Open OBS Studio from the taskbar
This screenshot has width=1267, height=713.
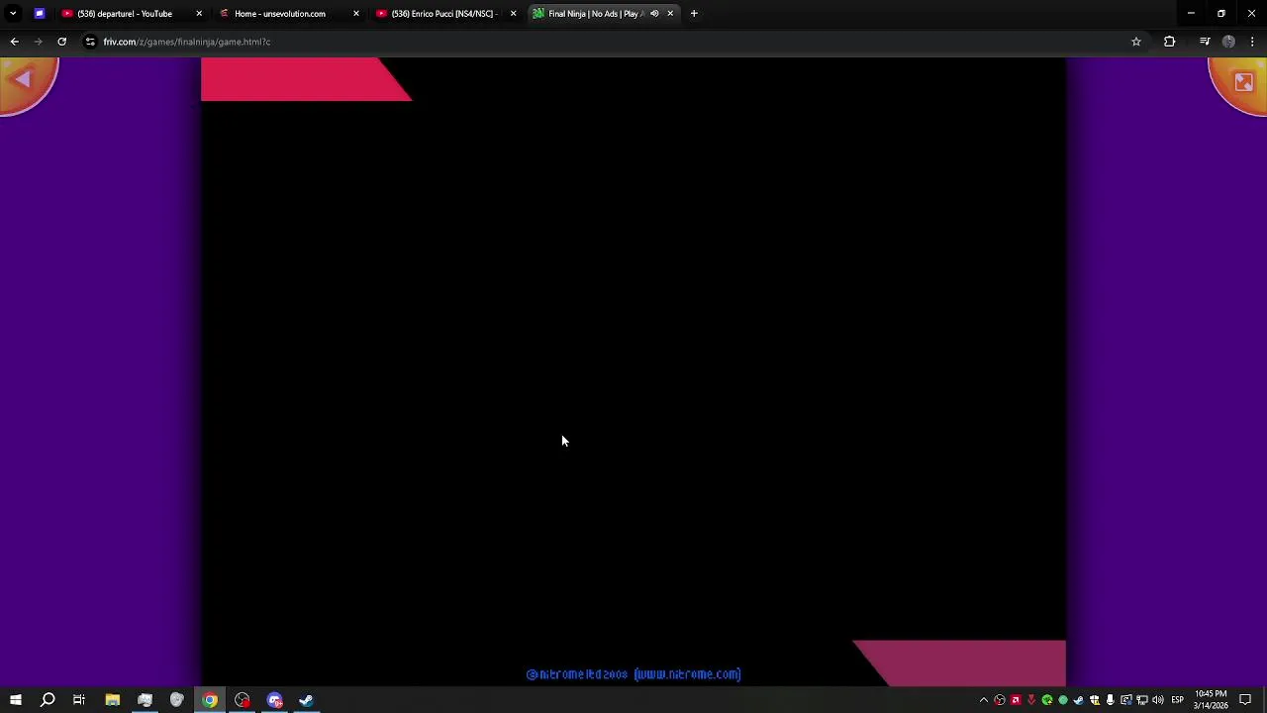pos(243,700)
